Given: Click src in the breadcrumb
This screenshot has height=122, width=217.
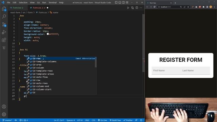Looking at the screenshot, I should [24, 13].
